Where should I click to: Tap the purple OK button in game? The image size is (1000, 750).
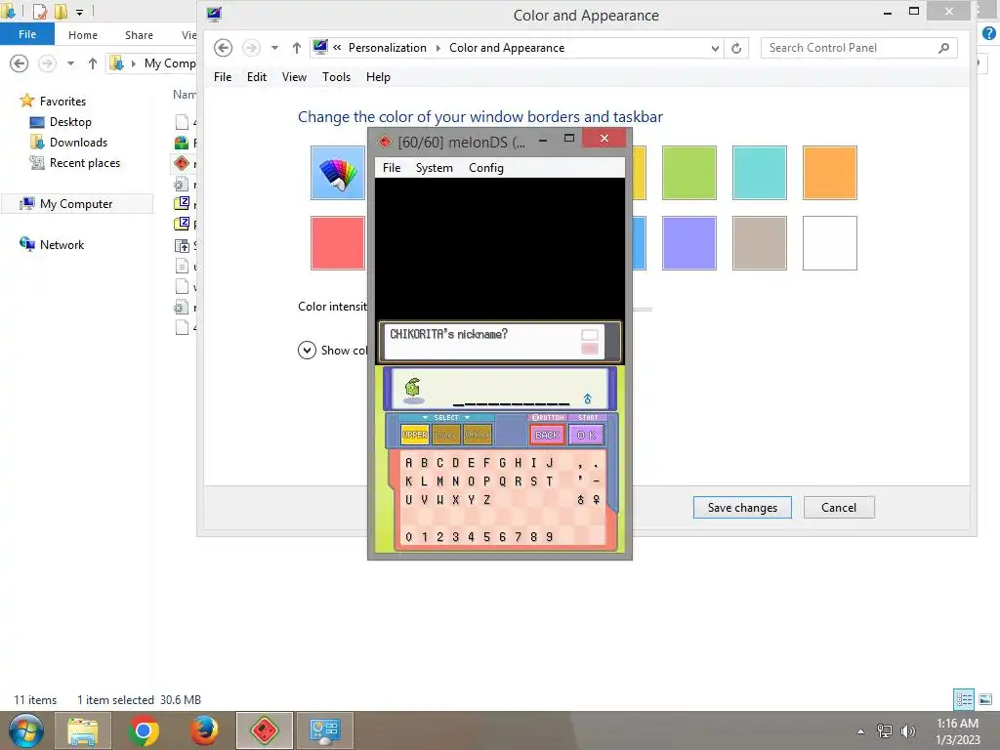586,435
